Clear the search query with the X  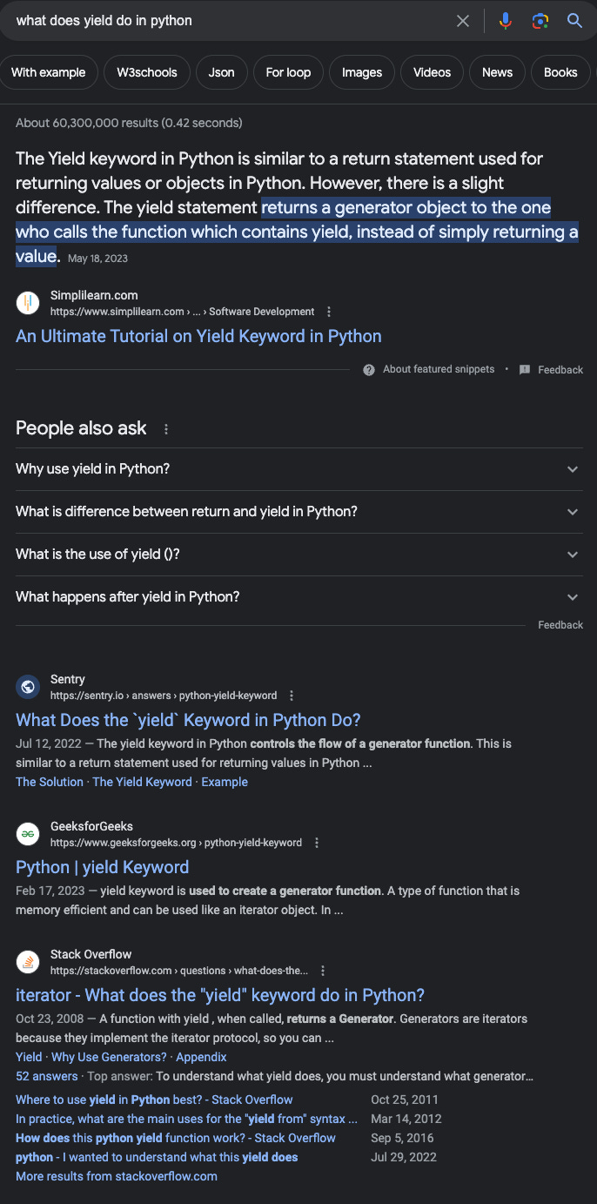click(463, 21)
